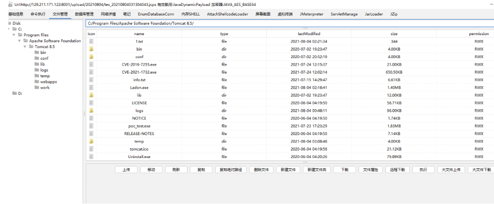The height and width of the screenshot is (204, 494).
Task: Sort by the lastModified column header
Action: pyautogui.click(x=309, y=34)
